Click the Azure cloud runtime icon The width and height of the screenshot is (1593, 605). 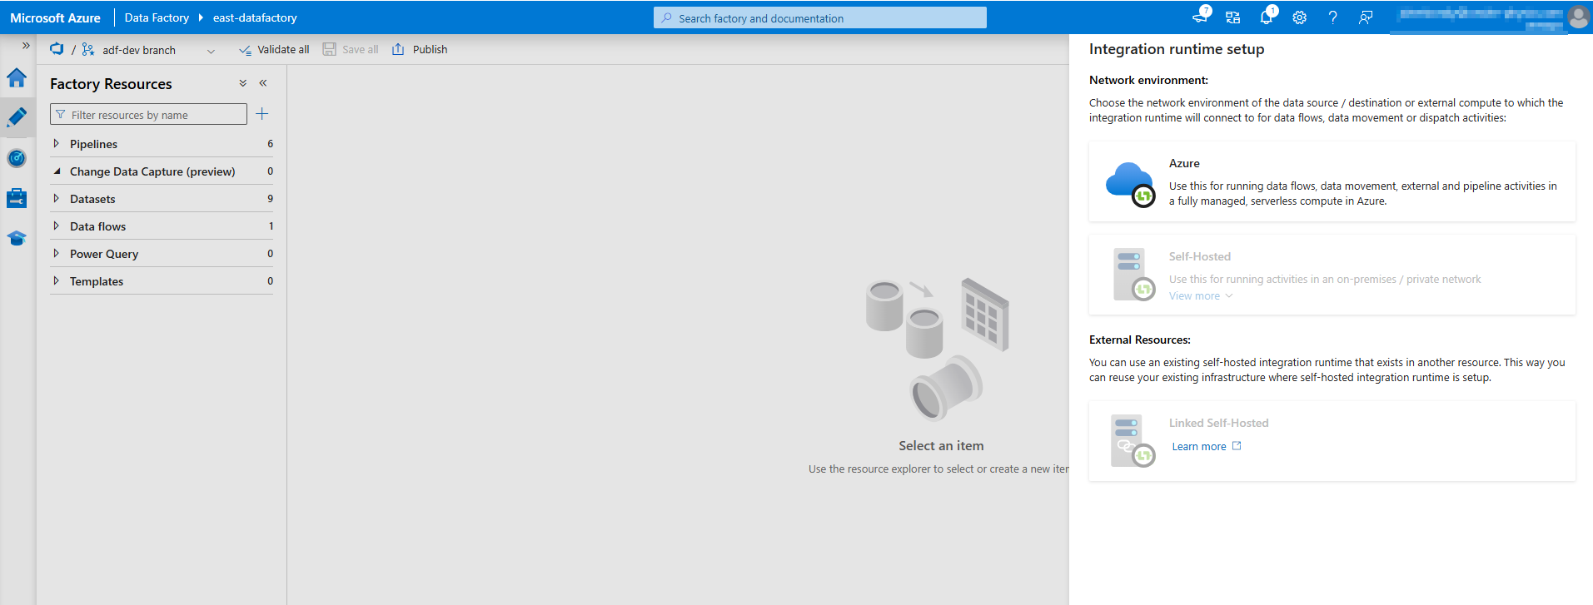click(1130, 183)
